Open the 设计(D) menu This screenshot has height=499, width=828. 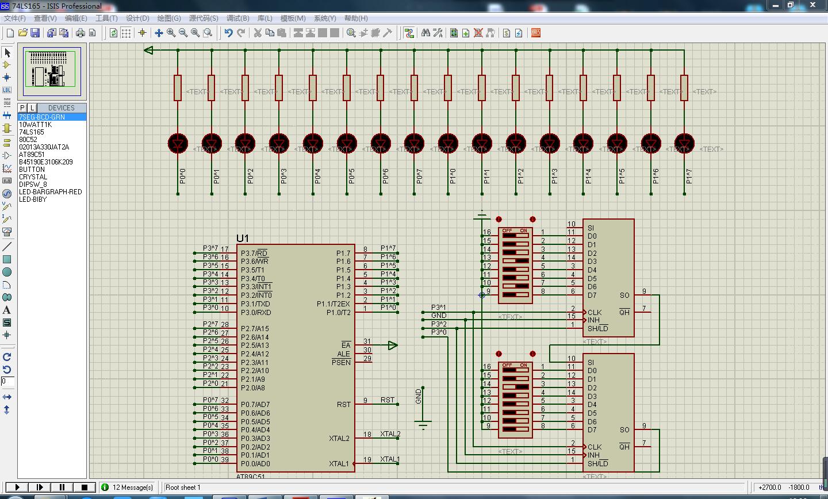click(137, 18)
